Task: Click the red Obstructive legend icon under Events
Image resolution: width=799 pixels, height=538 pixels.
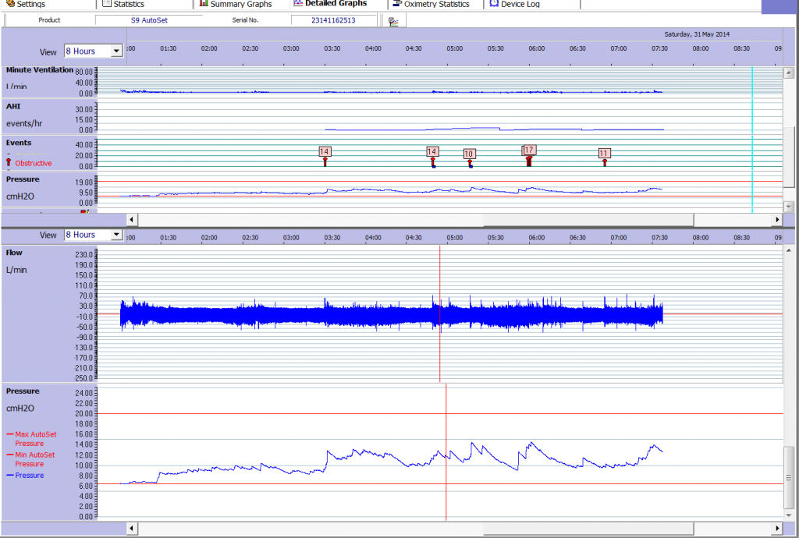Action: (9, 163)
